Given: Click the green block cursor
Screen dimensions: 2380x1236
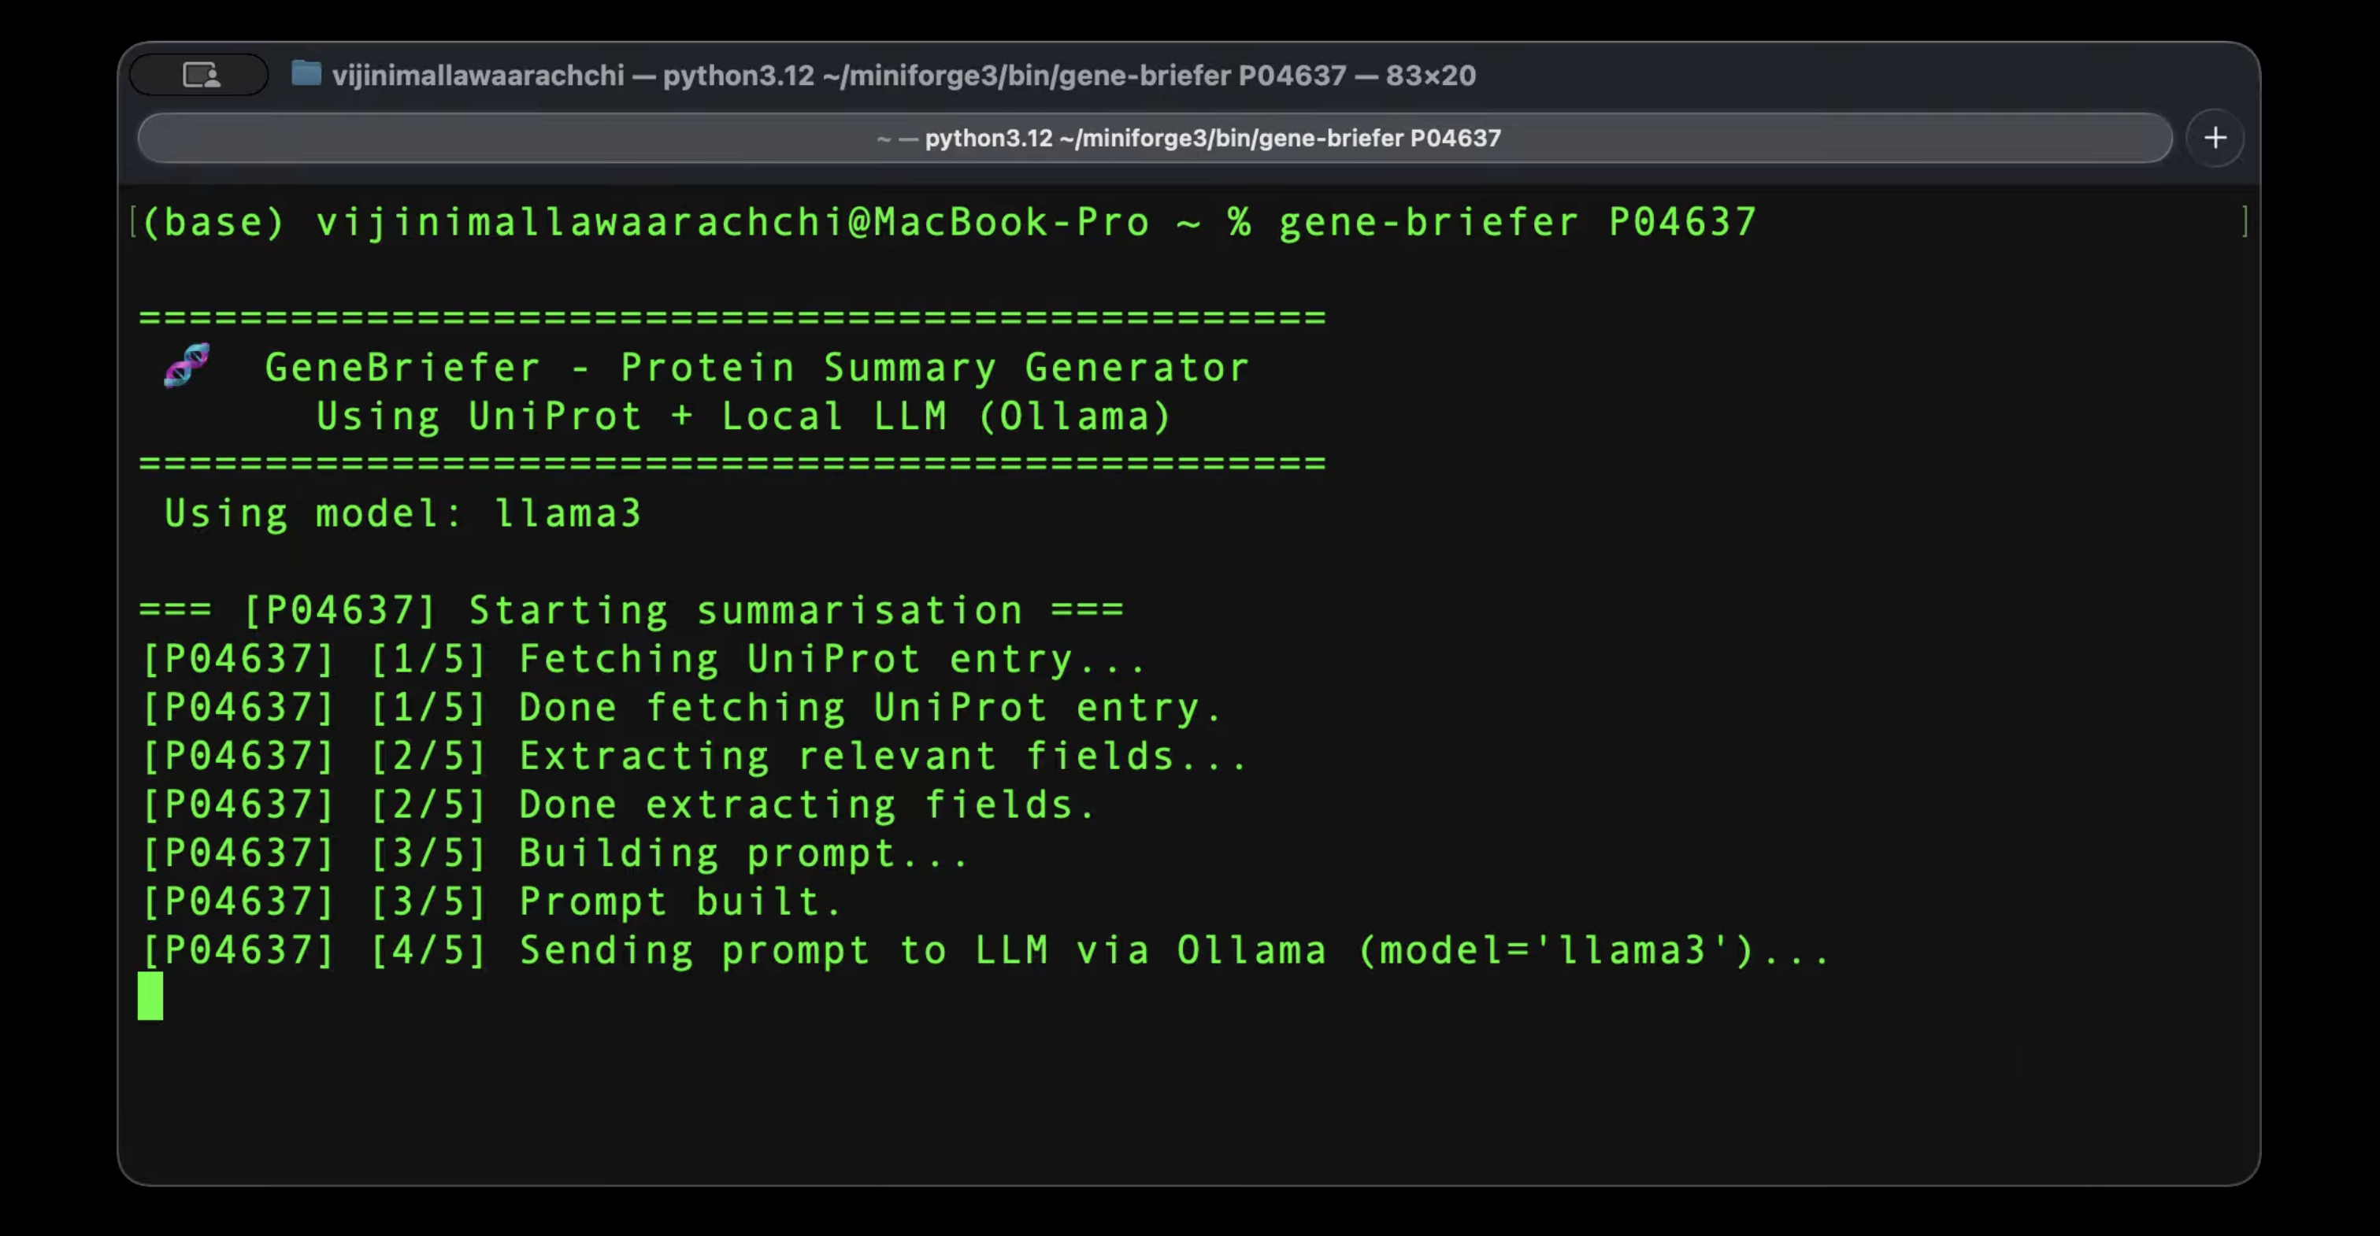Looking at the screenshot, I should click(x=150, y=996).
